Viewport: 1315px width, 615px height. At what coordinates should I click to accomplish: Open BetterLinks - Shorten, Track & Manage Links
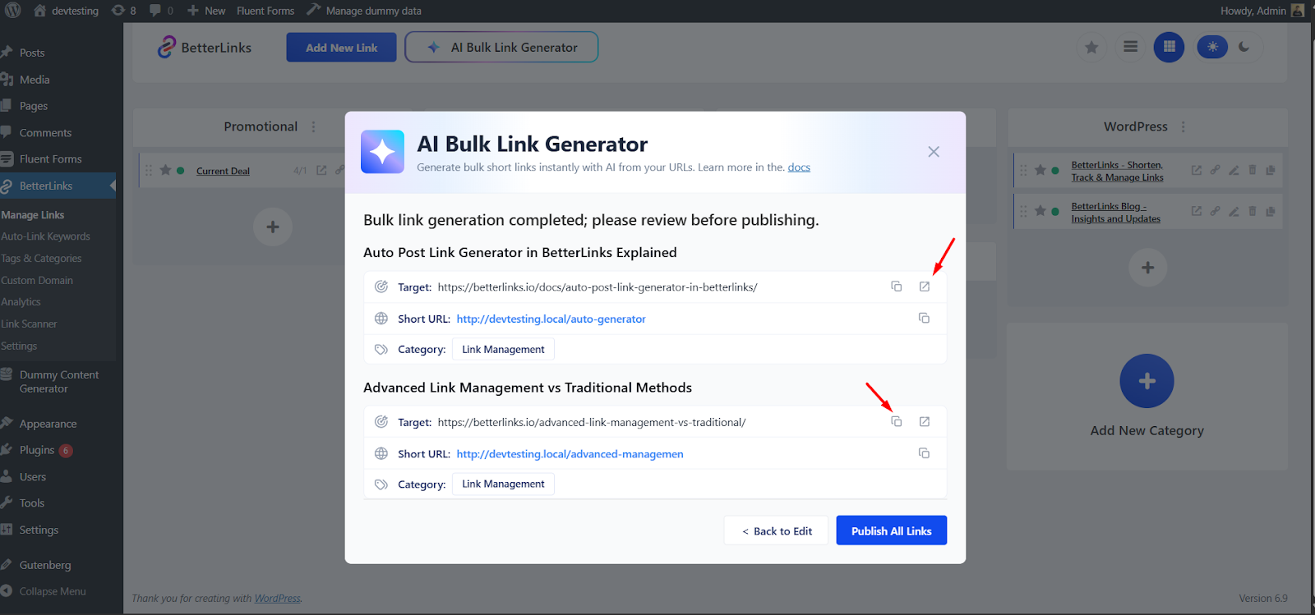(1117, 171)
